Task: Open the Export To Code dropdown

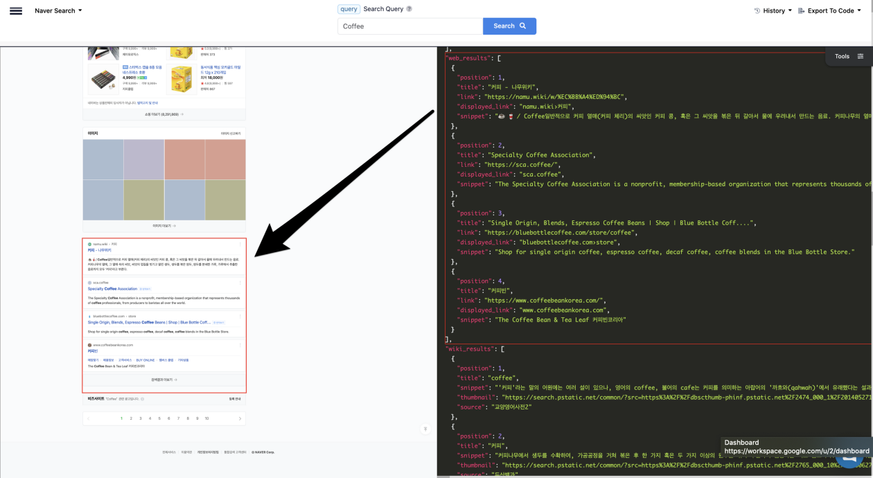Action: (x=830, y=11)
